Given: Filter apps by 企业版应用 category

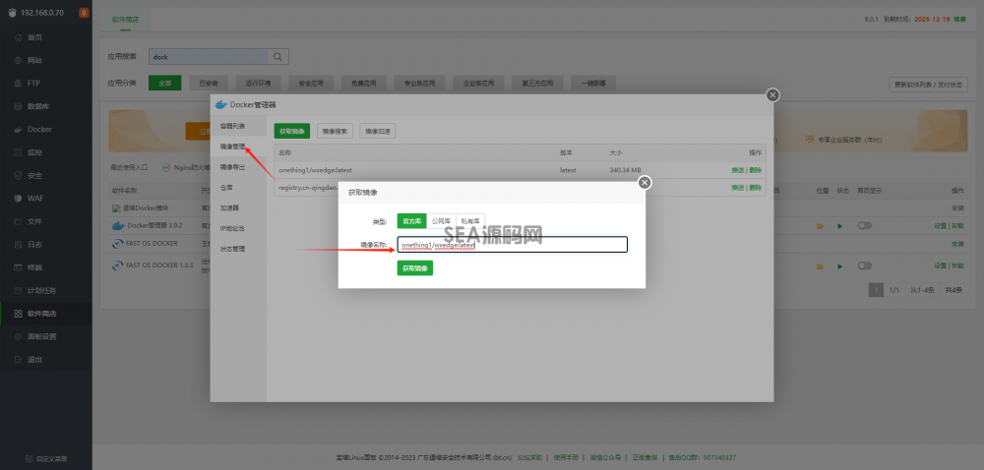Looking at the screenshot, I should point(478,83).
